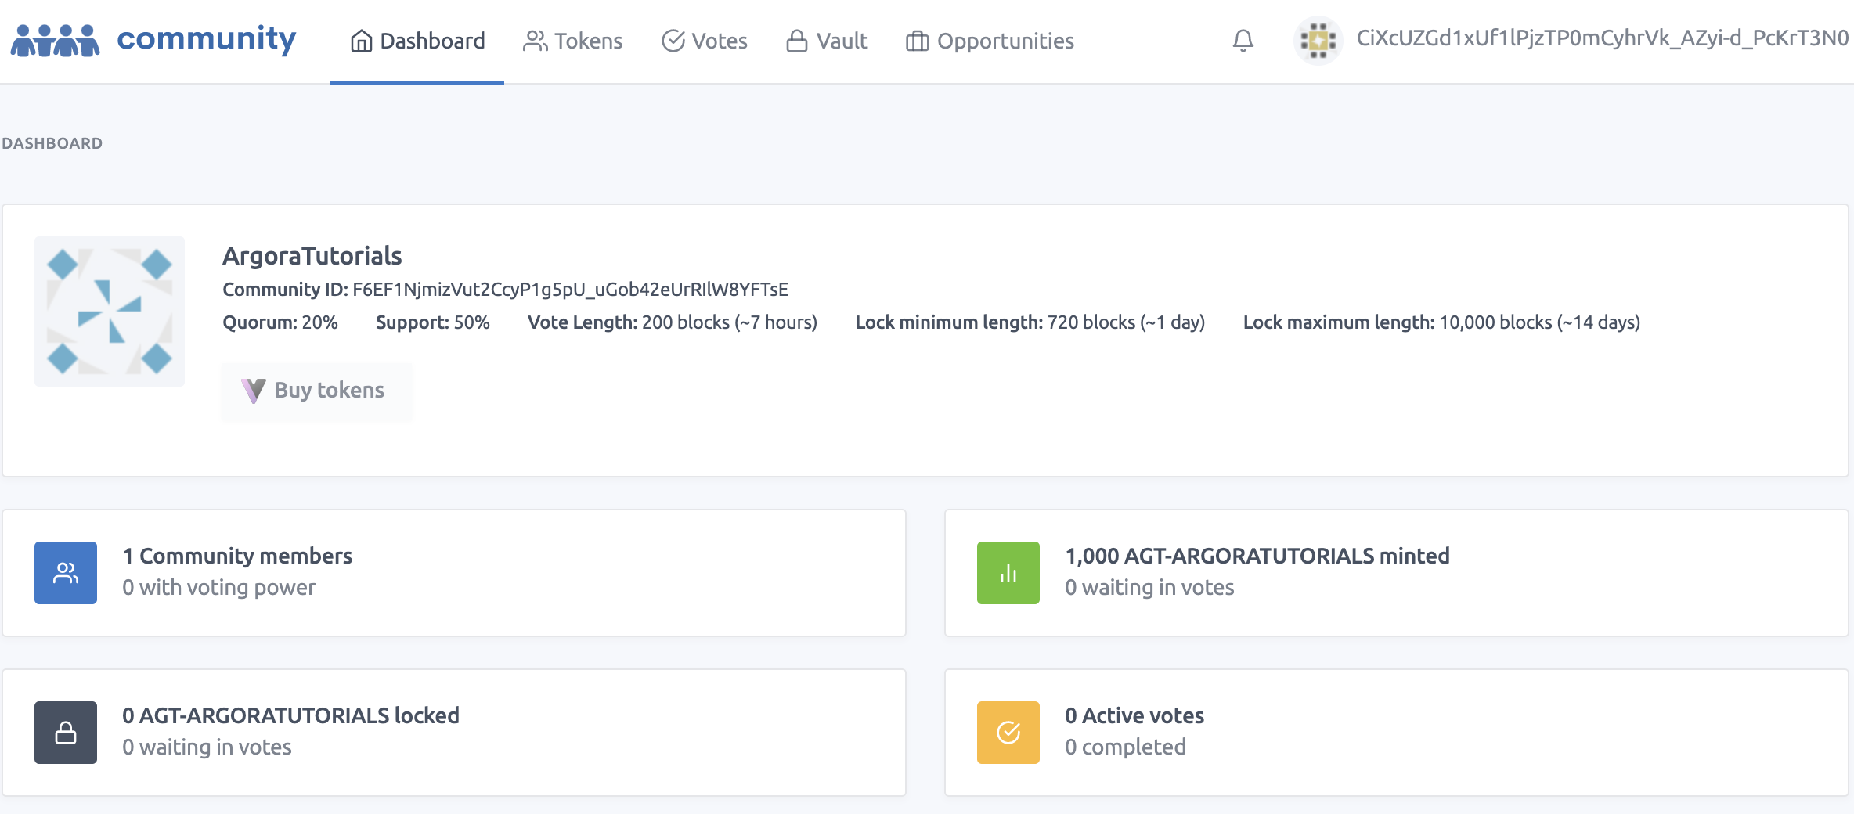Click the dark locked tokens padlock icon
This screenshot has width=1854, height=814.
tap(66, 733)
